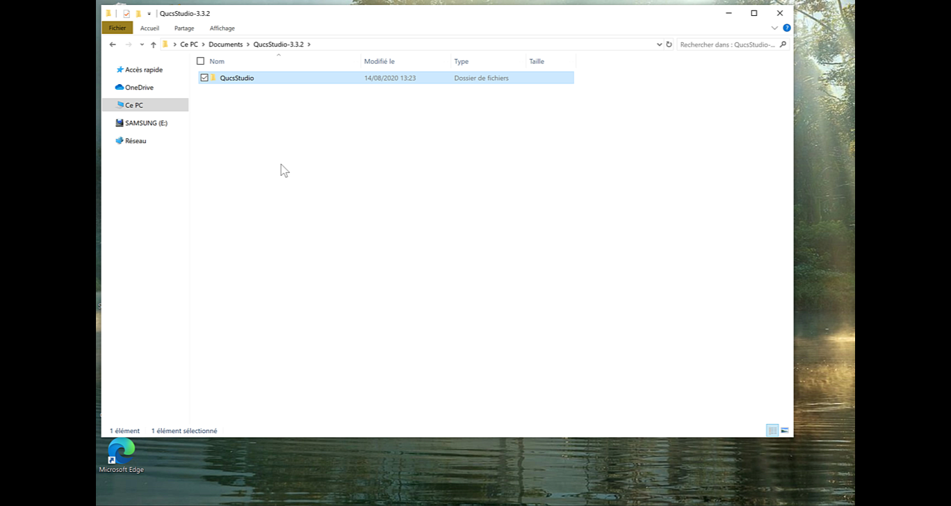Open the Fichier menu
This screenshot has width=951, height=506.
click(117, 28)
